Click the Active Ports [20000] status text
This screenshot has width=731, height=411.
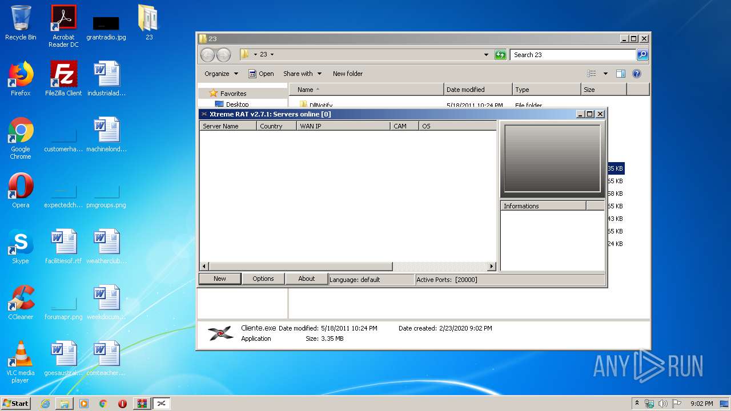pyautogui.click(x=447, y=280)
